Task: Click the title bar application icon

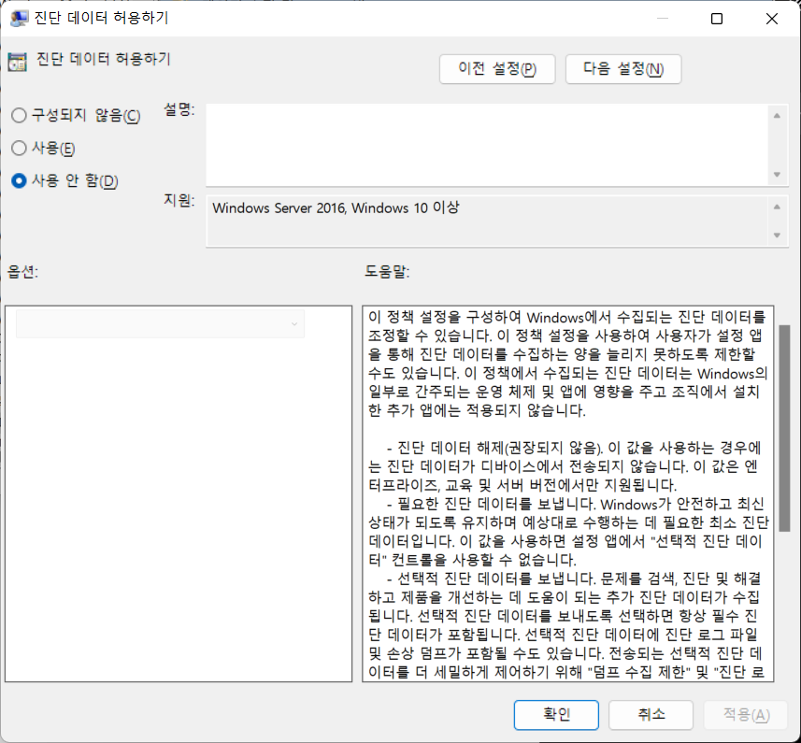Action: [19, 19]
